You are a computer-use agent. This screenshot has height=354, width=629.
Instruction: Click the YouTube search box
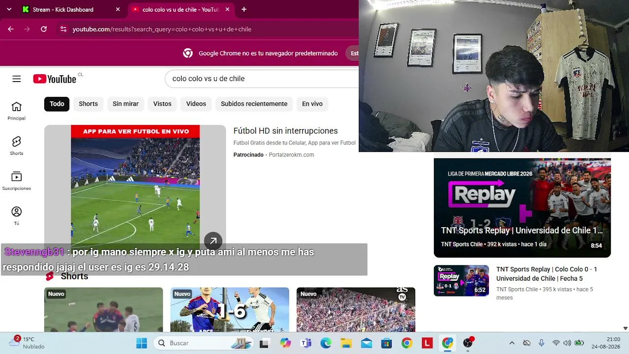[263, 79]
